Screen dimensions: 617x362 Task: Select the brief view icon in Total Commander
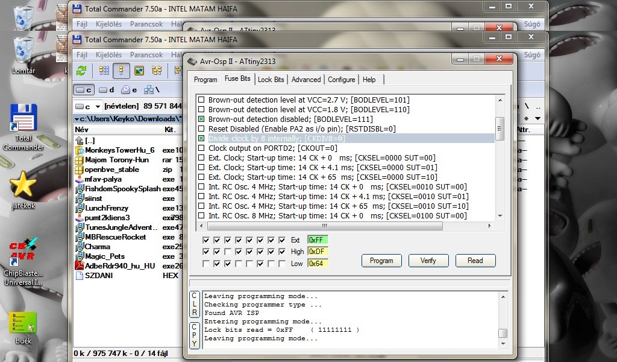click(x=104, y=71)
